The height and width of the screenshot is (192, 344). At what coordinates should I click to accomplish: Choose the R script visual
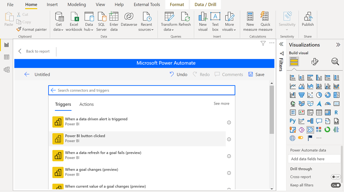click(x=336, y=112)
